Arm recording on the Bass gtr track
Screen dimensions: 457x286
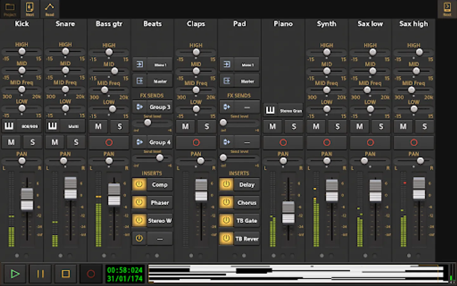109,142
